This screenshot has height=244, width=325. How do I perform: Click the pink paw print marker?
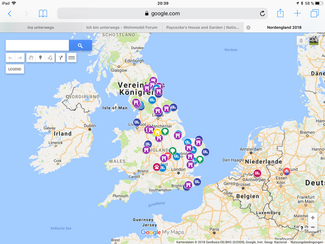click(x=157, y=167)
